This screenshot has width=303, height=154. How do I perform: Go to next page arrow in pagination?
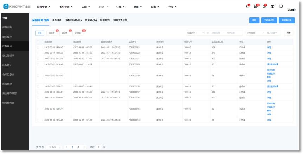pos(84,147)
